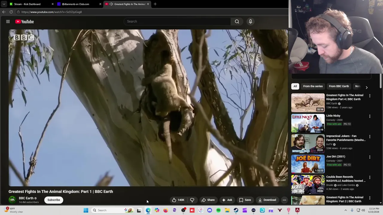383x215 pixels.
Task: Save the video to playlist
Action: click(x=245, y=200)
